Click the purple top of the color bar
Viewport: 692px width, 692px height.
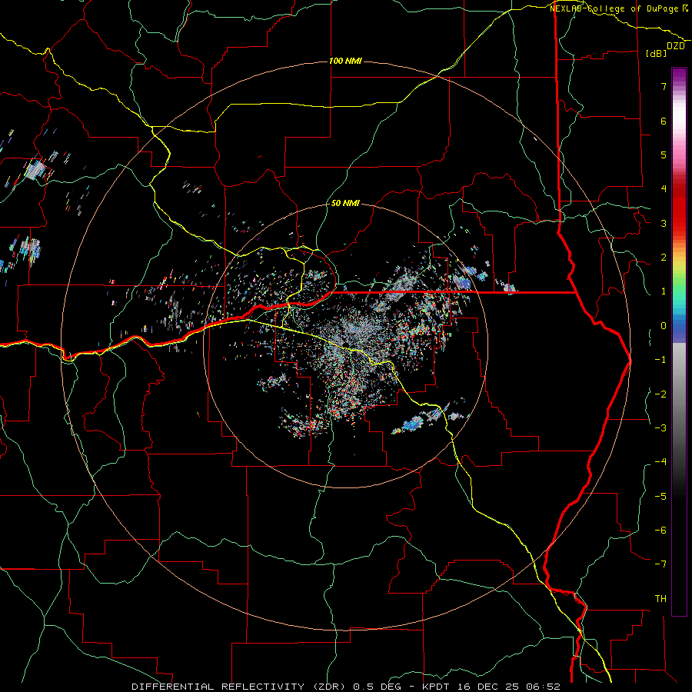pos(679,76)
